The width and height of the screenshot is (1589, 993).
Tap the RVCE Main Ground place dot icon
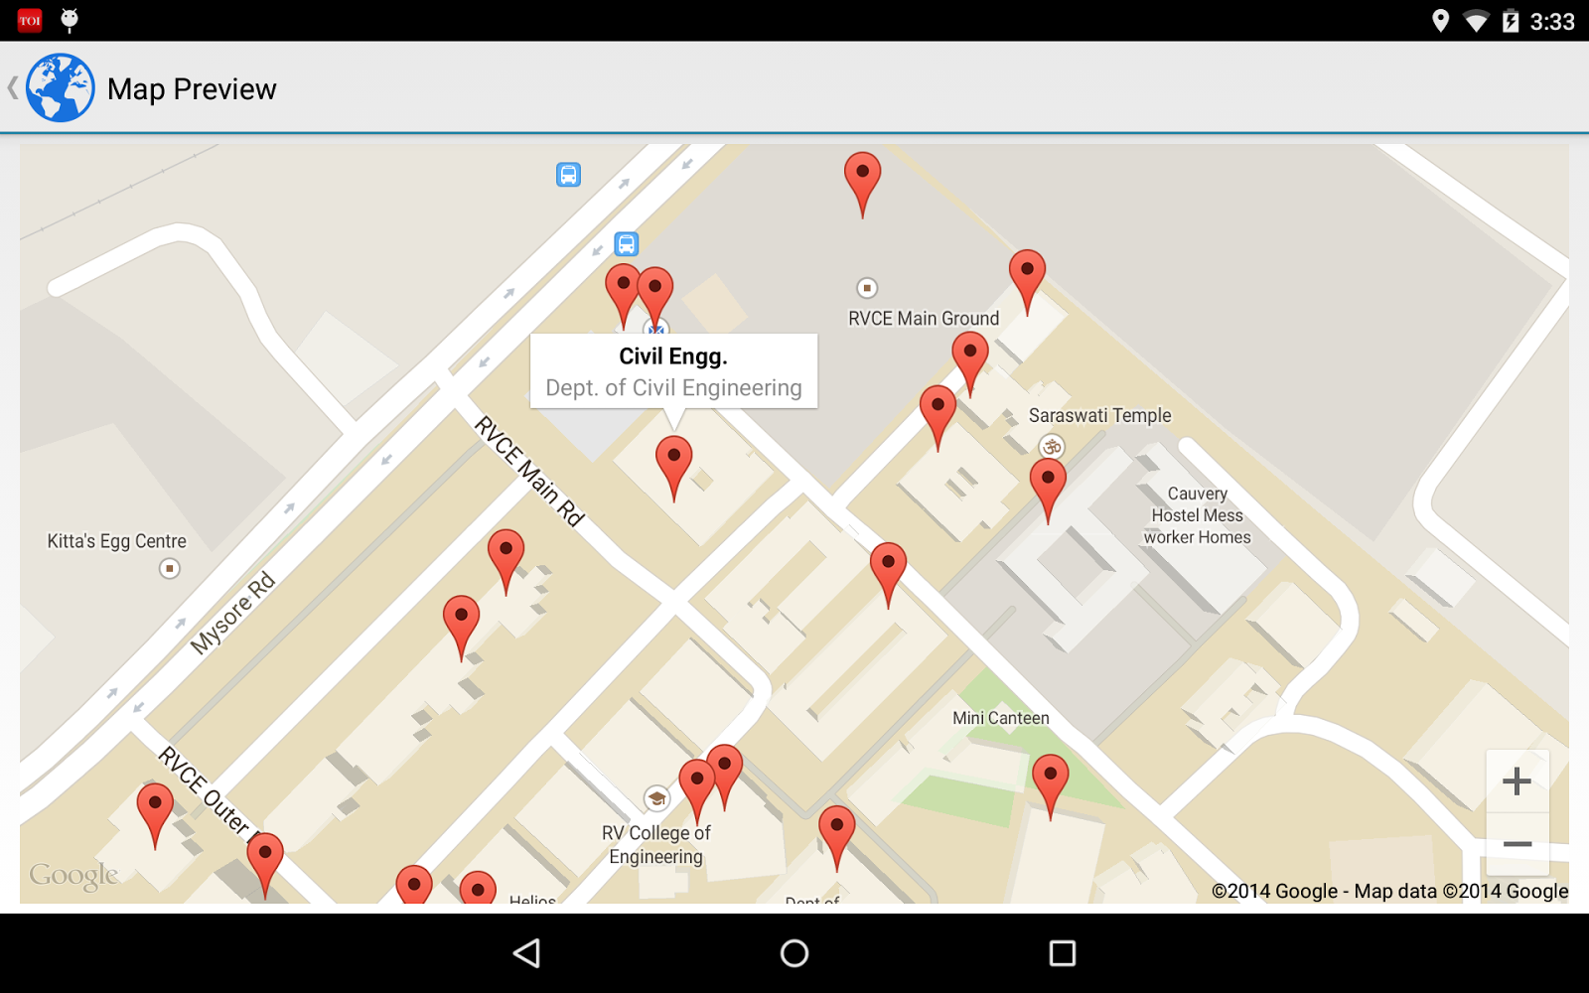pos(867,288)
